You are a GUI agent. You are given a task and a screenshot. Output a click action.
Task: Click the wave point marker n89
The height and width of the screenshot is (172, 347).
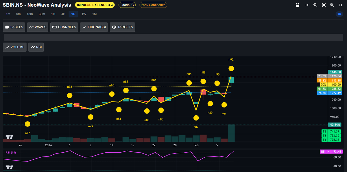coord(210,104)
